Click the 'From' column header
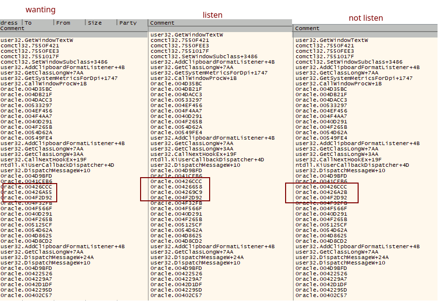The image size is (440, 301). (63, 23)
